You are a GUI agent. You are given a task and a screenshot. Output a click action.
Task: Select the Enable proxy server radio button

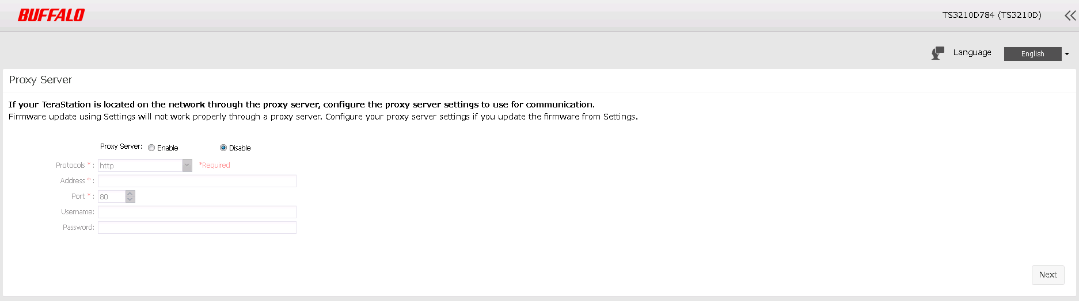pyautogui.click(x=151, y=148)
